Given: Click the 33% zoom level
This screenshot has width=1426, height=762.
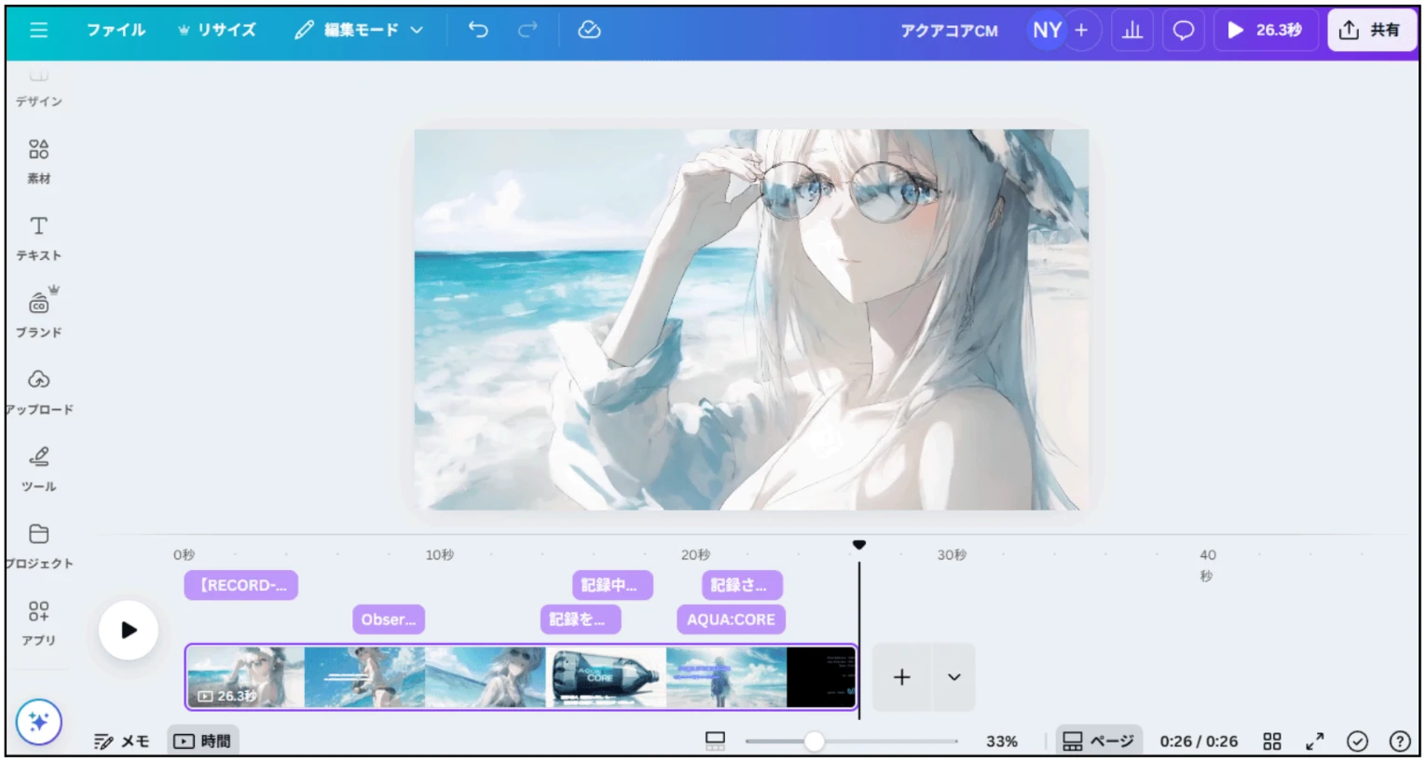Looking at the screenshot, I should [1002, 742].
